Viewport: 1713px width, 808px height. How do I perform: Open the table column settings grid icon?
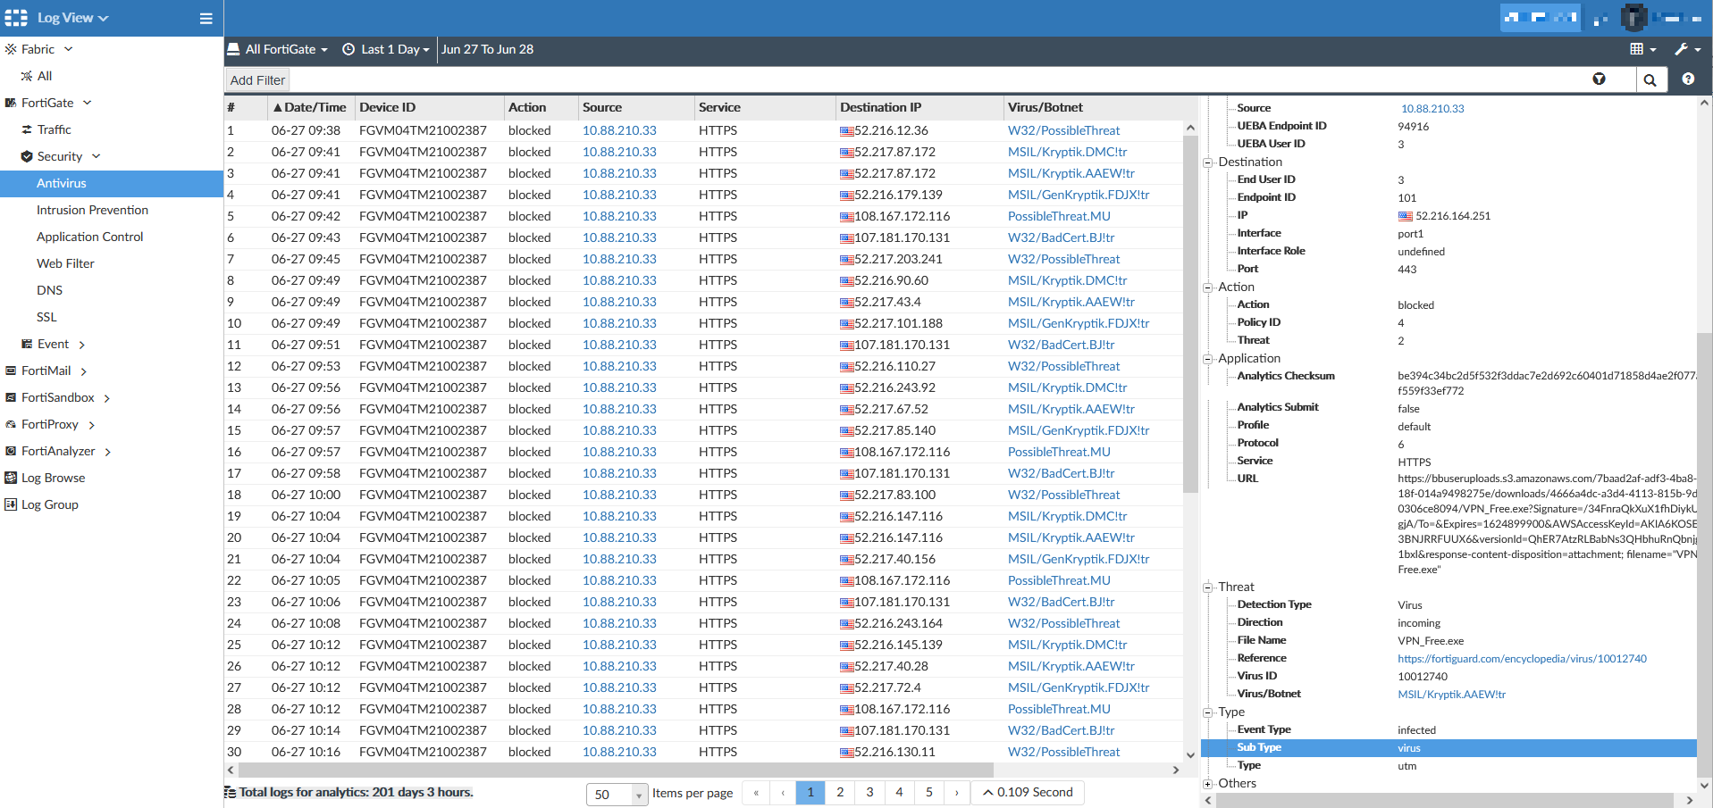coord(1639,49)
